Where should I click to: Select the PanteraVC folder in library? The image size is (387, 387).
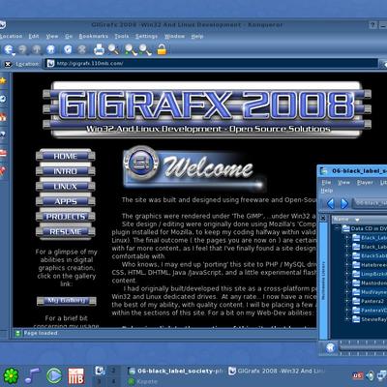coord(370,311)
